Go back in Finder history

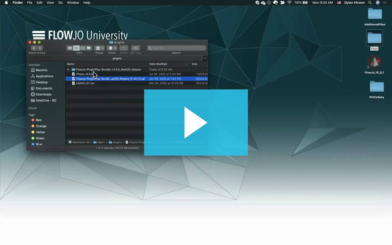pos(34,48)
